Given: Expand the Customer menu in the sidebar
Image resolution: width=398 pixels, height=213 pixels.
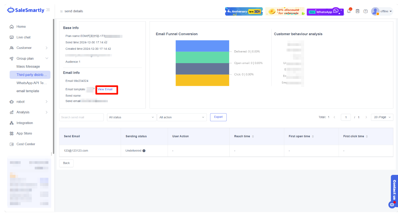Looking at the screenshot, I should [x=28, y=48].
